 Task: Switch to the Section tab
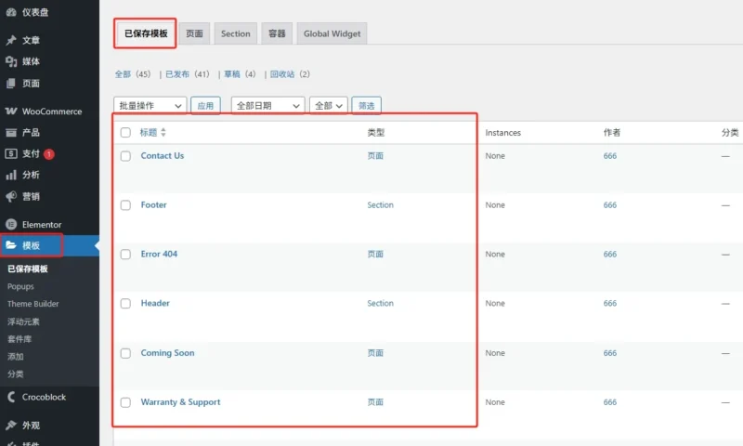(x=236, y=33)
